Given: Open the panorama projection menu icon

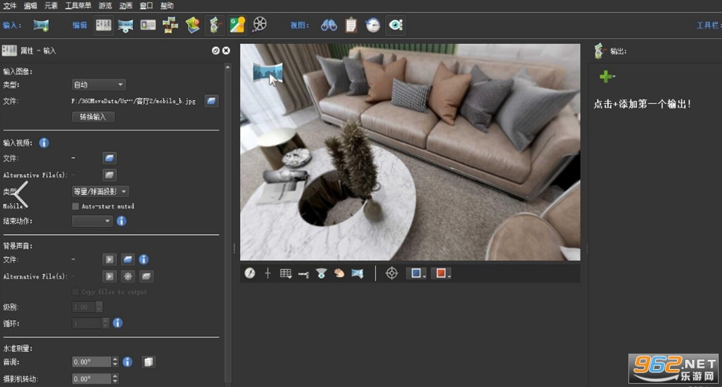Looking at the screenshot, I should (357, 274).
